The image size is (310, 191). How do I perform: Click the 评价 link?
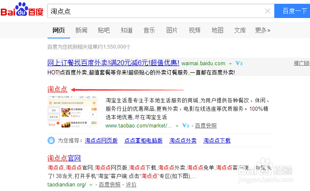[131, 184]
